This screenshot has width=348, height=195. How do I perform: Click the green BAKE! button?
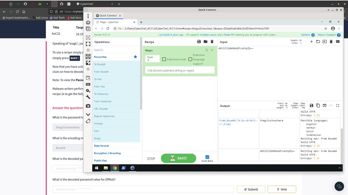178,158
